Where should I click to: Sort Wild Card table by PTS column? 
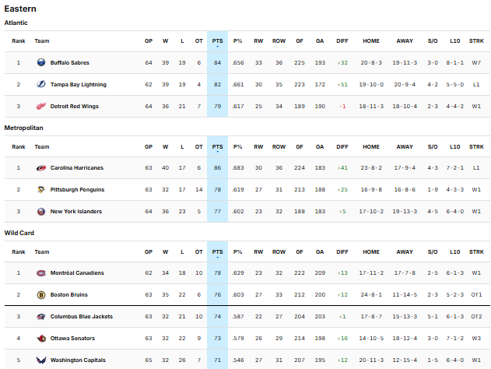(217, 251)
